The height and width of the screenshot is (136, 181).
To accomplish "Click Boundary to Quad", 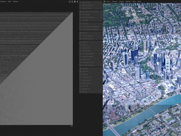I will [x=91, y=65].
